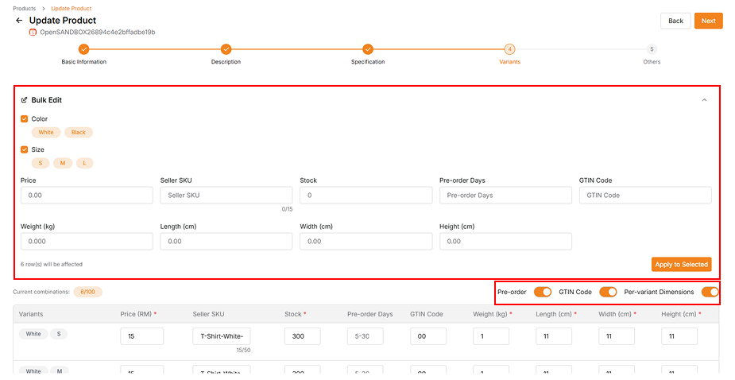Focus the bulk Length (cm) field
Image resolution: width=735 pixels, height=380 pixels.
[x=226, y=241]
